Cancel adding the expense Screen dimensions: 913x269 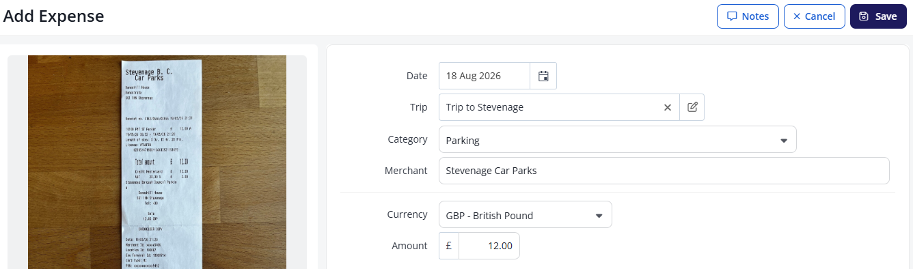click(x=815, y=16)
